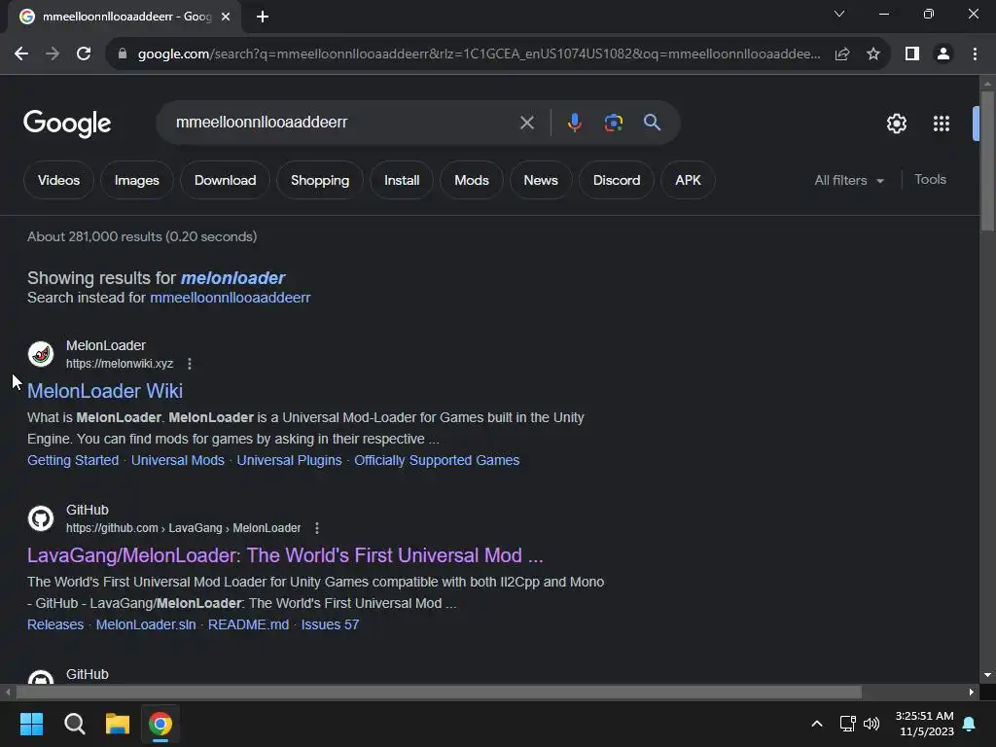The width and height of the screenshot is (996, 747).
Task: Reload the current Google page
Action: (x=84, y=54)
